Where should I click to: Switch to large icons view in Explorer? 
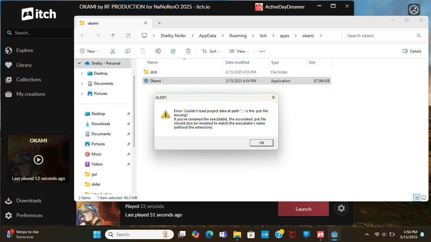(424, 198)
